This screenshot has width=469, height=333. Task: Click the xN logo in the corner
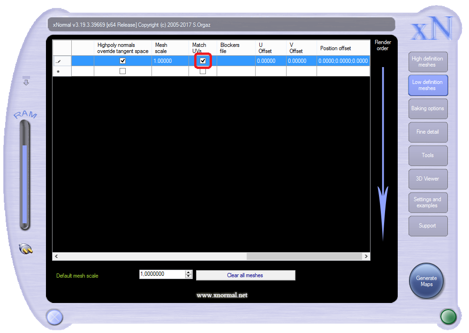[431, 28]
